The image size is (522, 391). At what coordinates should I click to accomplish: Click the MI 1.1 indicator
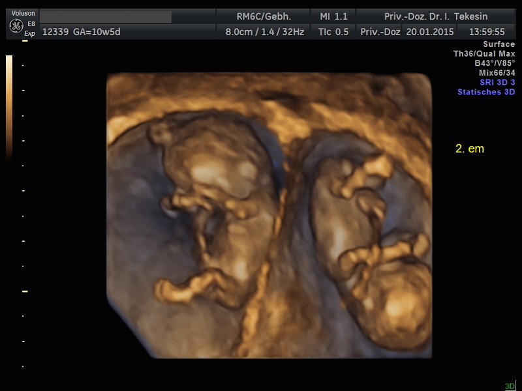(x=333, y=16)
